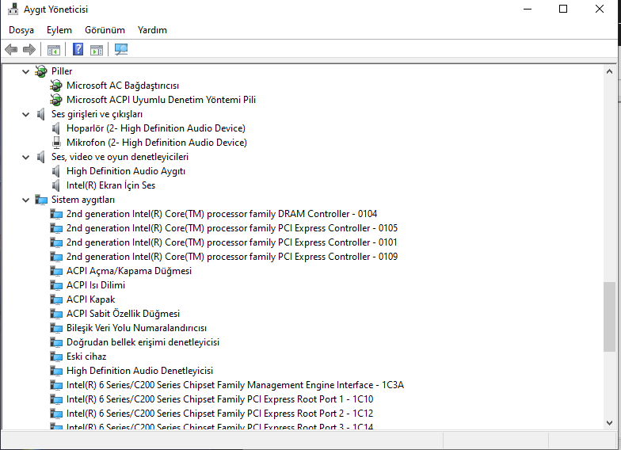The height and width of the screenshot is (450, 621).
Task: Click the Mikrofon device icon
Action: click(57, 143)
